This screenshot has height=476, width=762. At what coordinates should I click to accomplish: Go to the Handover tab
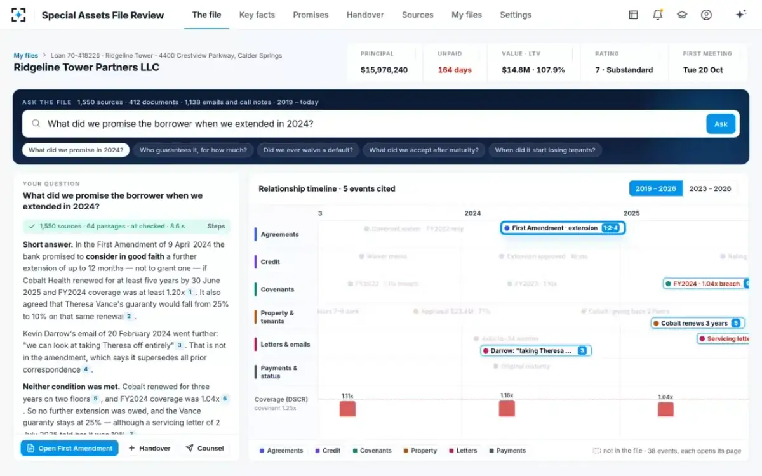[x=364, y=15]
